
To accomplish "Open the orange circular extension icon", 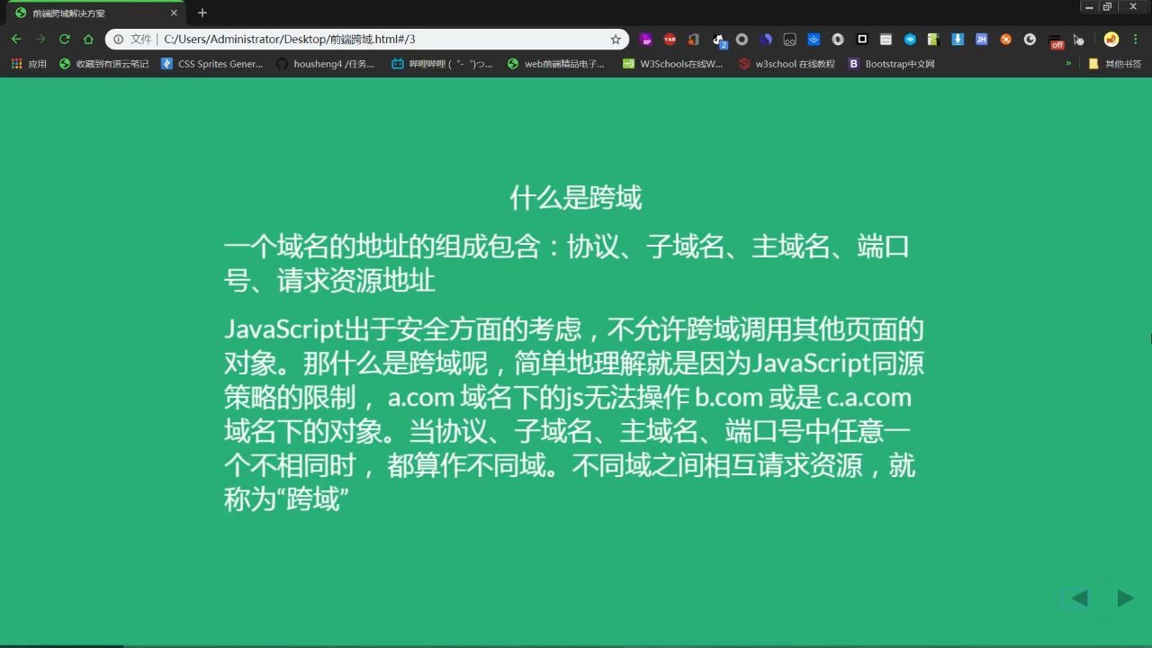I will click(1006, 40).
